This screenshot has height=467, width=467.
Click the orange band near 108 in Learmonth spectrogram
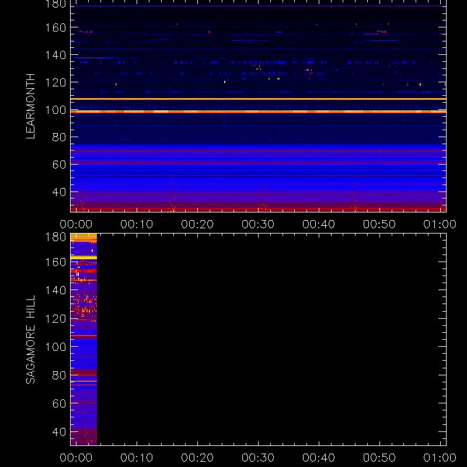point(258,99)
